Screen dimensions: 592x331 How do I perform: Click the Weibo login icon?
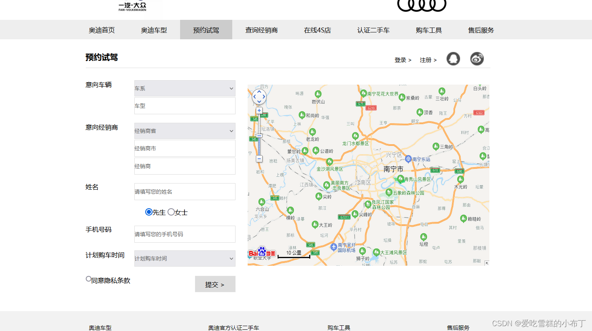477,59
